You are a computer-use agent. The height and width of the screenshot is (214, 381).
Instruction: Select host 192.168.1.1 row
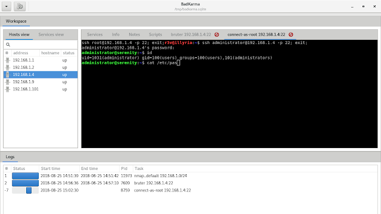(40, 60)
